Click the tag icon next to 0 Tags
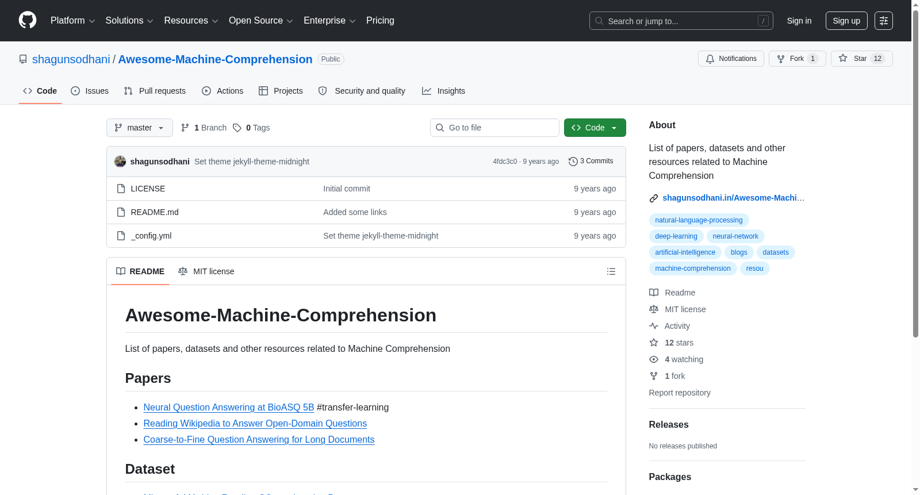 point(237,128)
